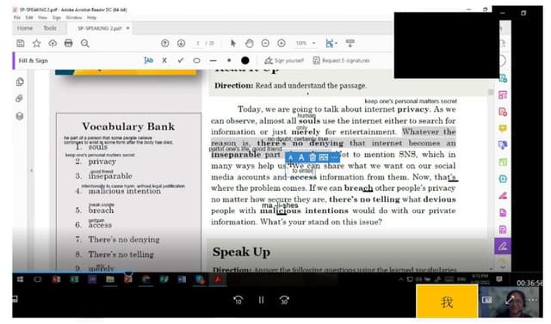The height and width of the screenshot is (324, 551).
Task: Open the Excel icon in the taskbar
Action: 74,279
